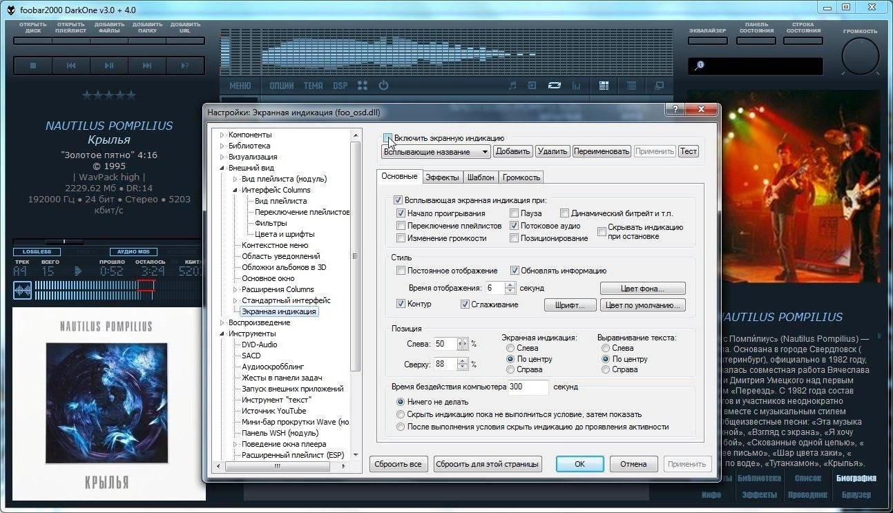The width and height of the screenshot is (893, 513).
Task: Click Сбросить все button
Action: [x=399, y=464]
